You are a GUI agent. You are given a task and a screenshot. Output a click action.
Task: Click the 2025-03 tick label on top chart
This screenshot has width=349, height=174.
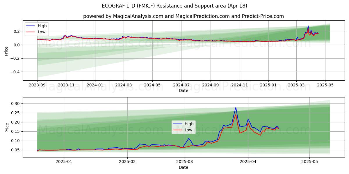(296, 85)
